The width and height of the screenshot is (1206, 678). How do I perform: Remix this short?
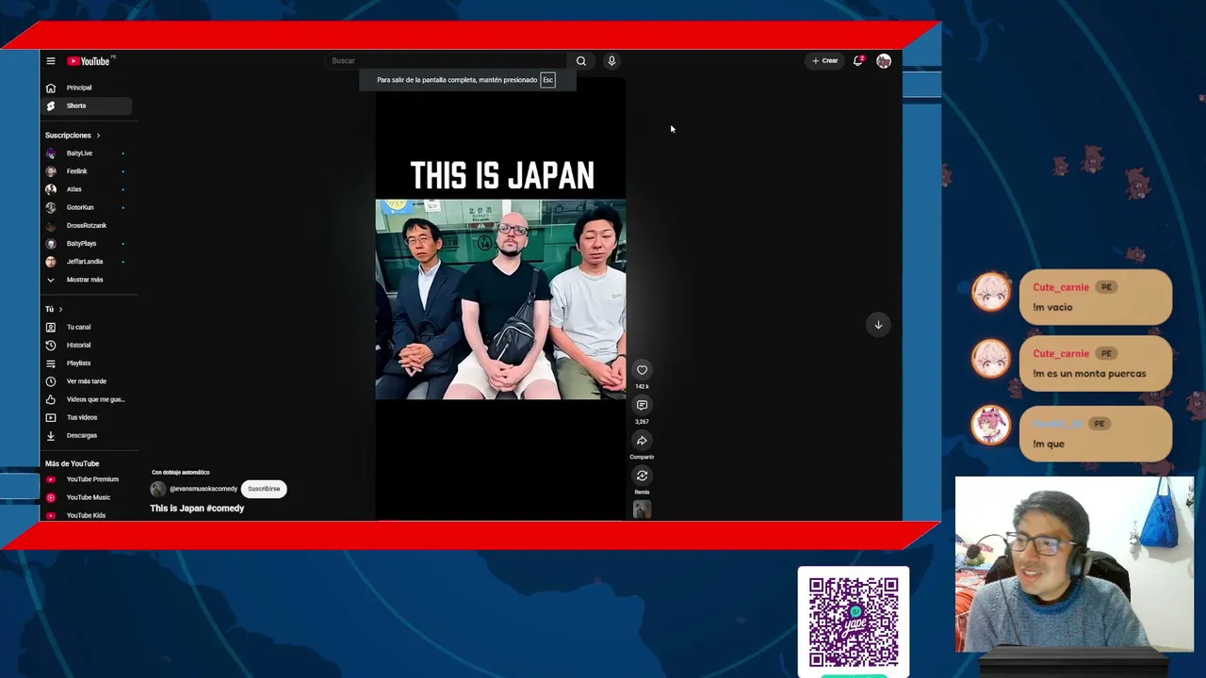click(642, 476)
